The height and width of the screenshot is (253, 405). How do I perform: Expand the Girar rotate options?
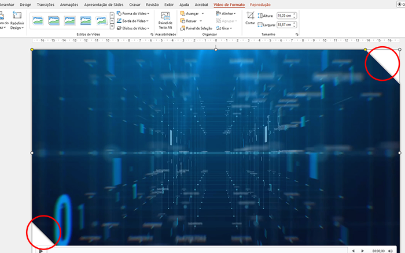point(223,28)
